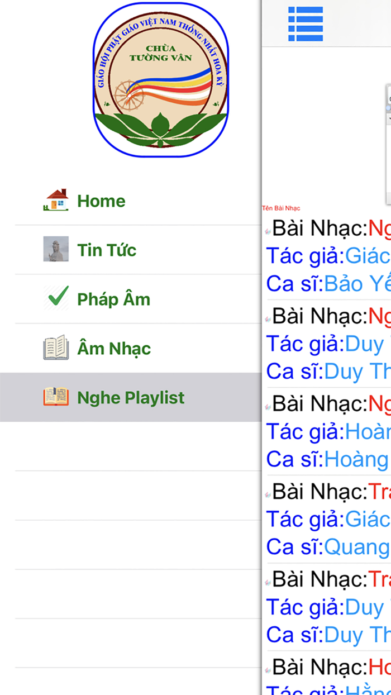Go to the Home menu item

(x=101, y=201)
